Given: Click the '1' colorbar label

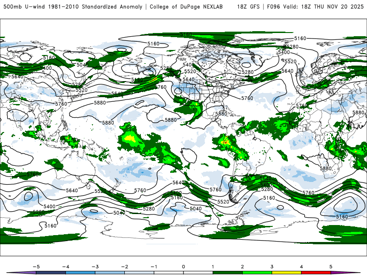Looking at the screenshot, I should 213,267.
